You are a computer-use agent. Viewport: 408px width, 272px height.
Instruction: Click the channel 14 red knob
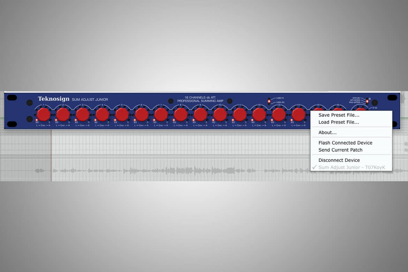299,114
